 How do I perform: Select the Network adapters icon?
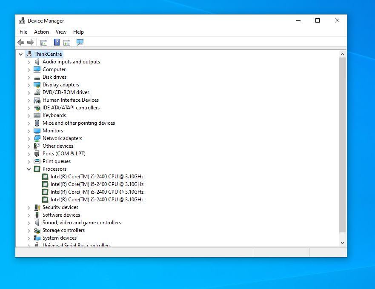(x=37, y=138)
